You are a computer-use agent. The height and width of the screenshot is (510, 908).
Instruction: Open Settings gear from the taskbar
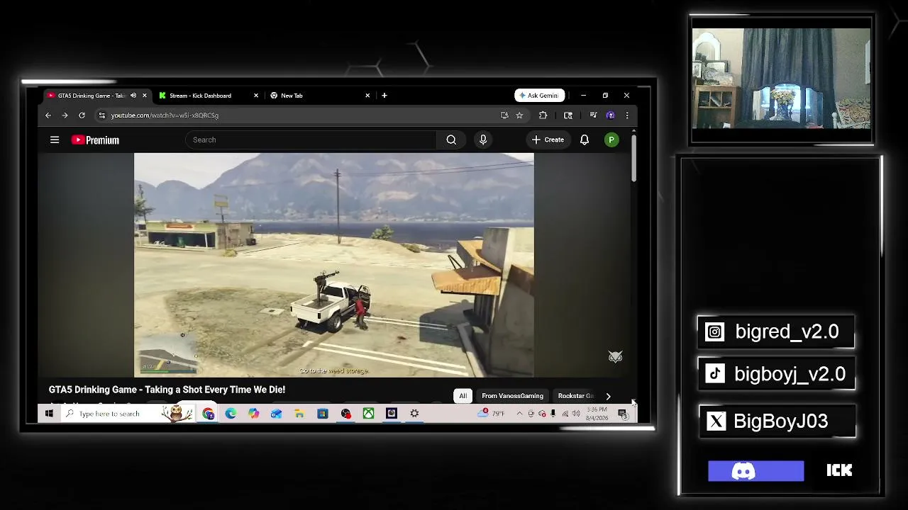[x=414, y=414]
